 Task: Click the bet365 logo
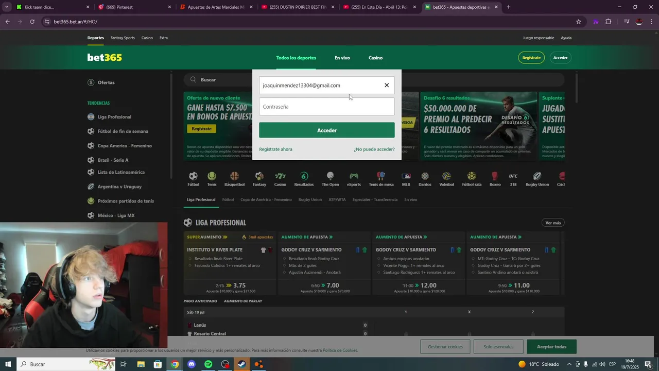pos(105,58)
